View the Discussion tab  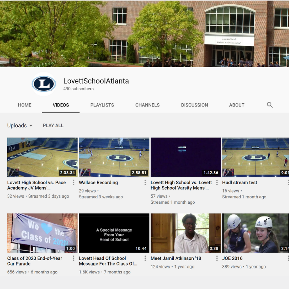[194, 105]
